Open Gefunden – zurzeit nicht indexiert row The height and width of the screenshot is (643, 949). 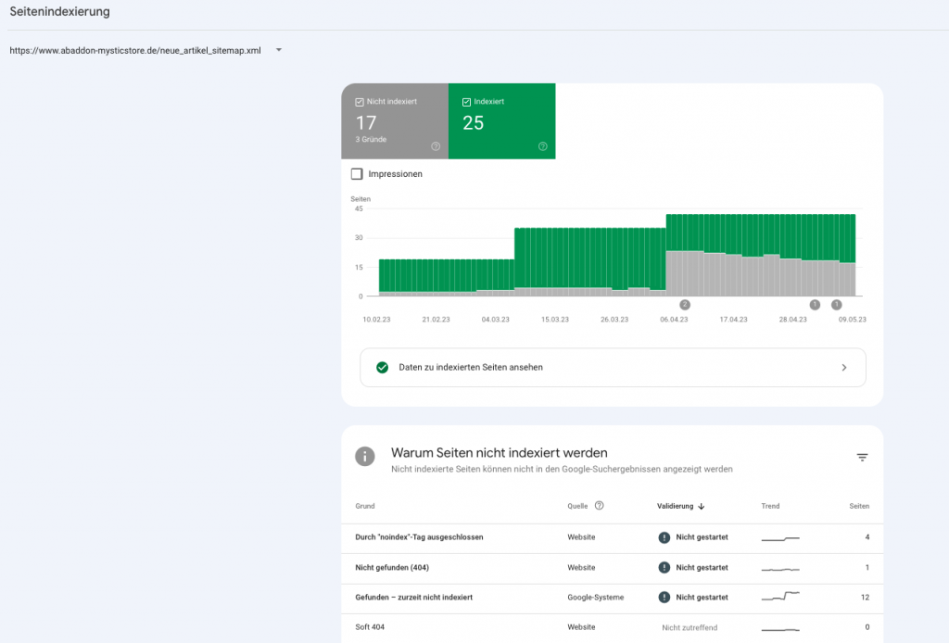(413, 598)
